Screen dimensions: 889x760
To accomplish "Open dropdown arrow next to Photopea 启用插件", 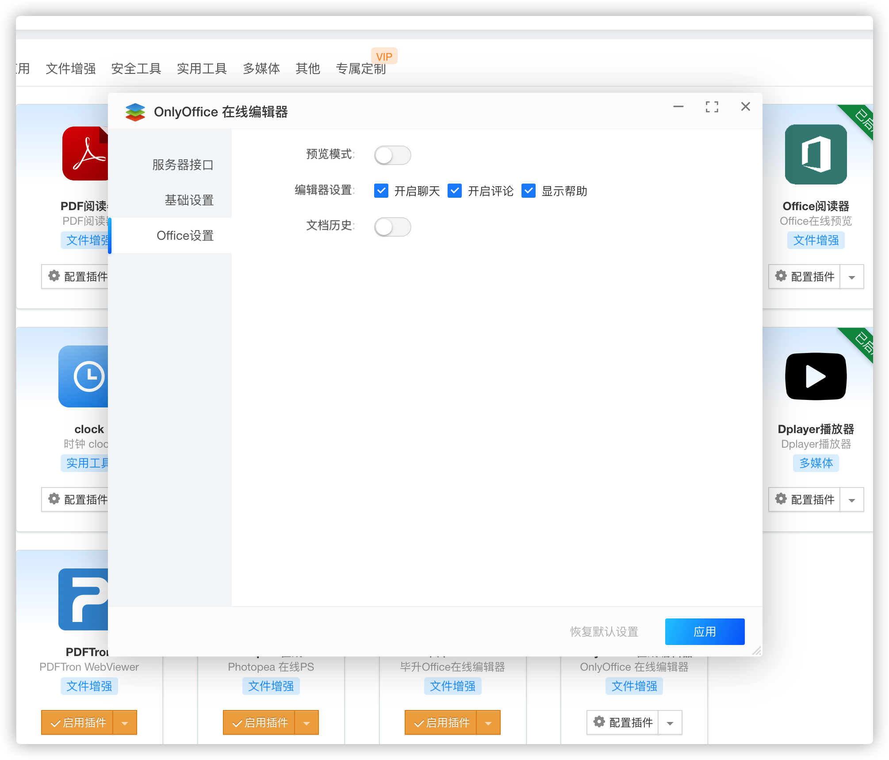I will click(x=307, y=723).
